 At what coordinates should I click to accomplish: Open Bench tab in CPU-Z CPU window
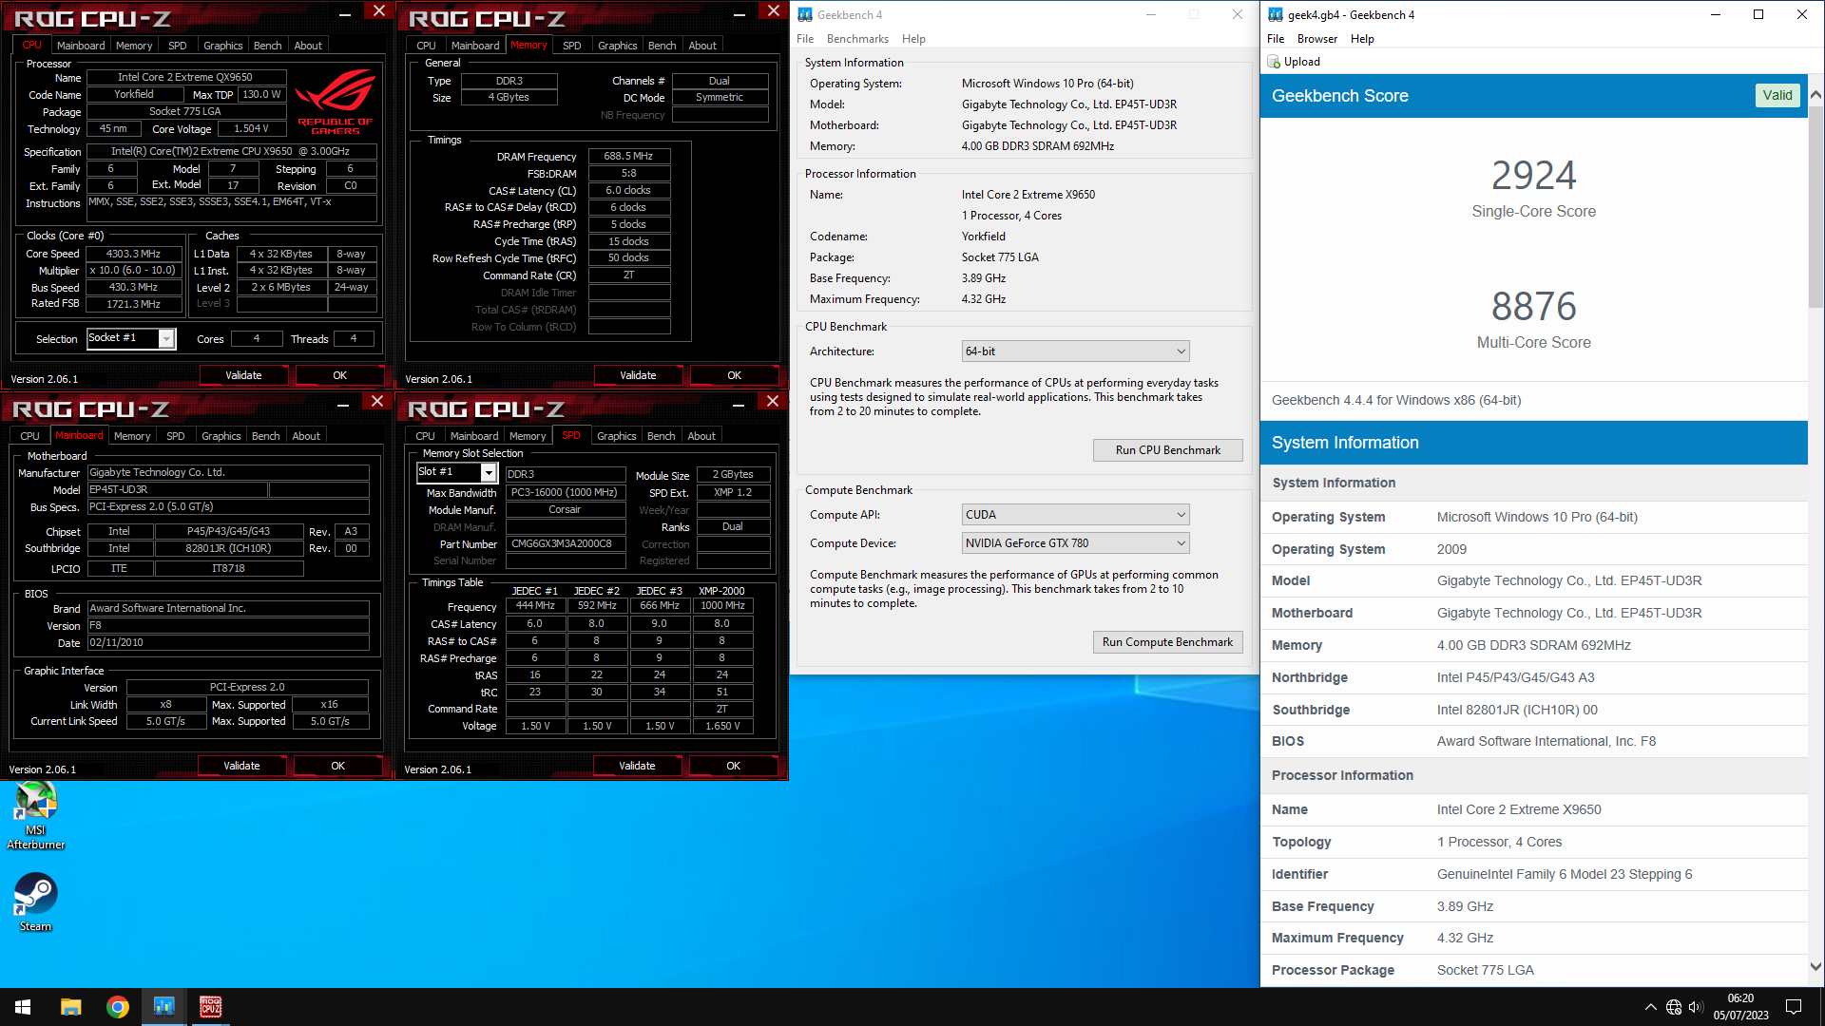click(268, 46)
